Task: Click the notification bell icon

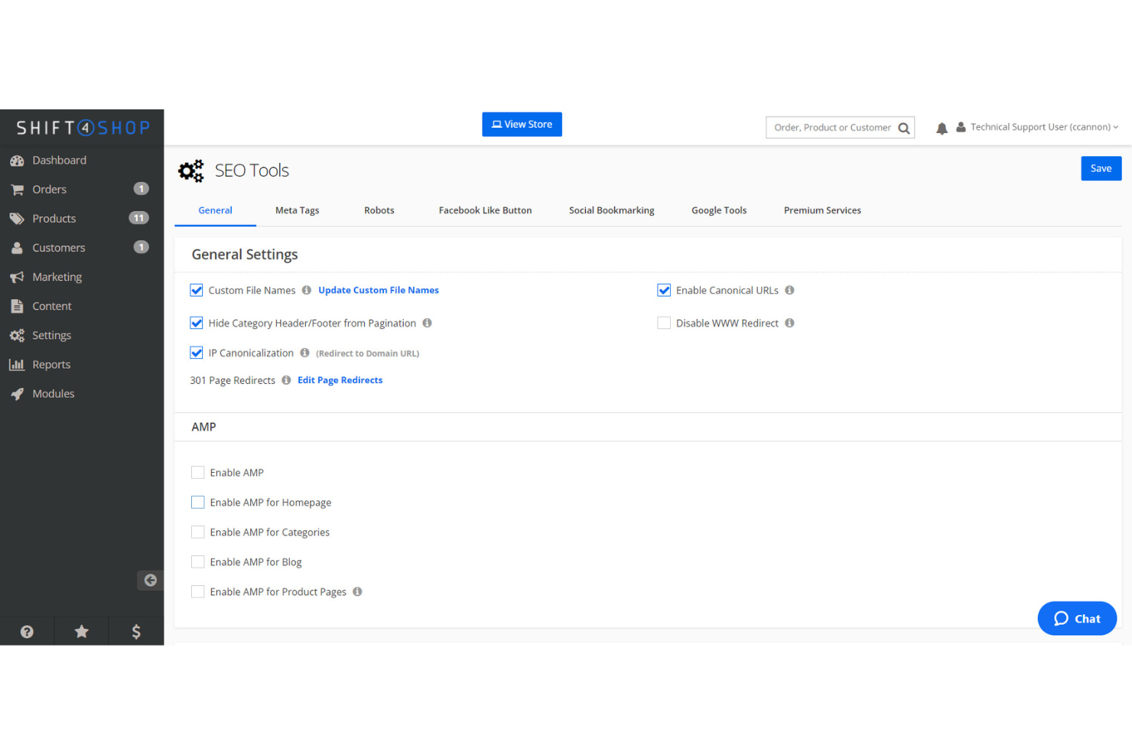Action: pyautogui.click(x=942, y=127)
